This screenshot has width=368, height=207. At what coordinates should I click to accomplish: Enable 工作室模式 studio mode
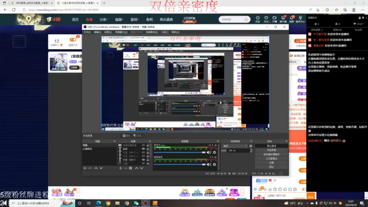[271, 159]
